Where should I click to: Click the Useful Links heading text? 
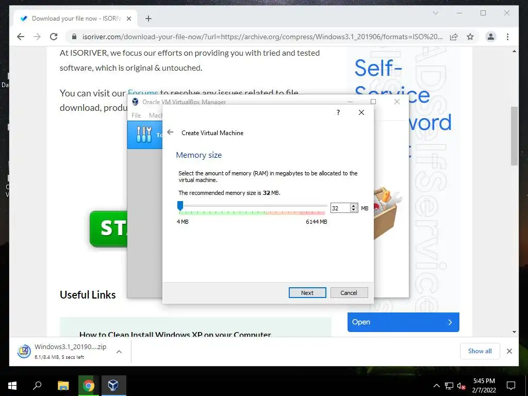tap(88, 294)
